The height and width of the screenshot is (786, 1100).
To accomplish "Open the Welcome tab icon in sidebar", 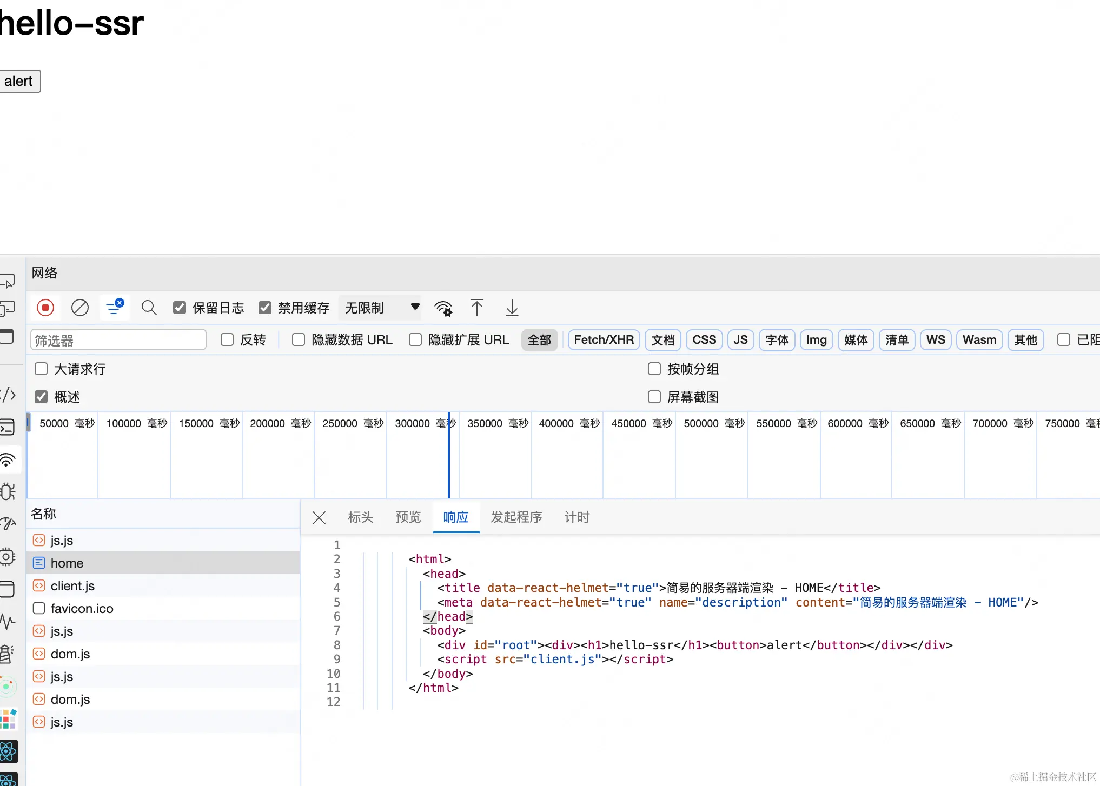I will (8, 336).
